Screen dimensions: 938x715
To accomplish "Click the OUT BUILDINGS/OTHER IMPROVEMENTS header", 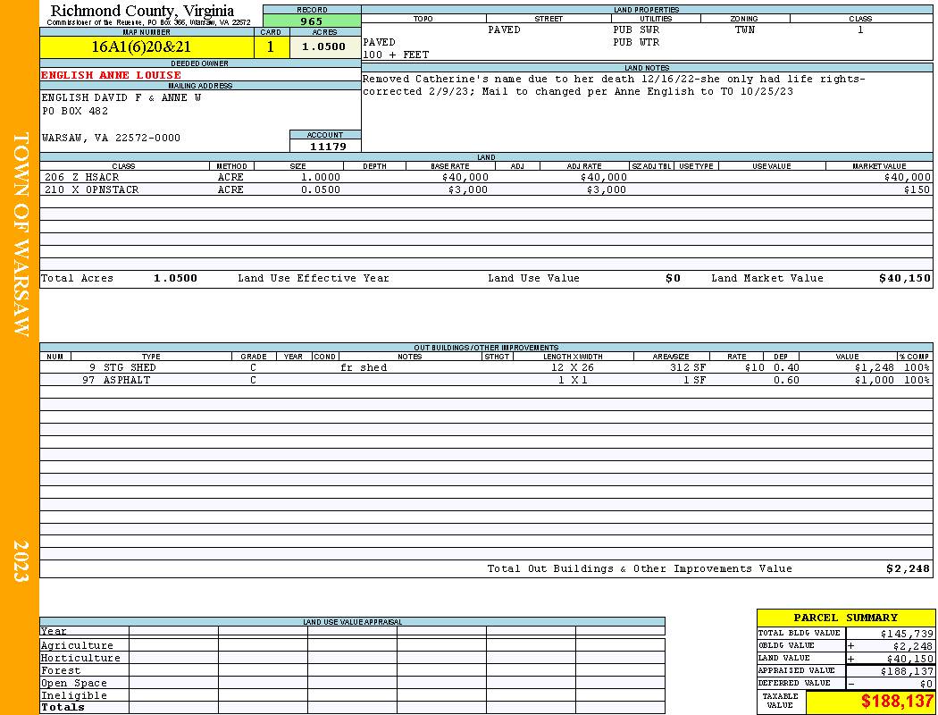I will [x=486, y=348].
